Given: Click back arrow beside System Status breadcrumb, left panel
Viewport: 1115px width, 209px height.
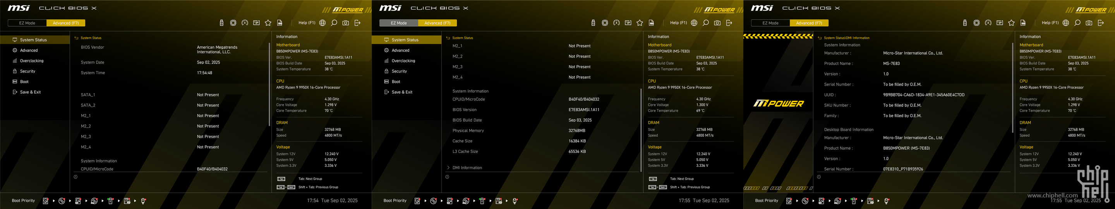Looking at the screenshot, I should (x=76, y=38).
